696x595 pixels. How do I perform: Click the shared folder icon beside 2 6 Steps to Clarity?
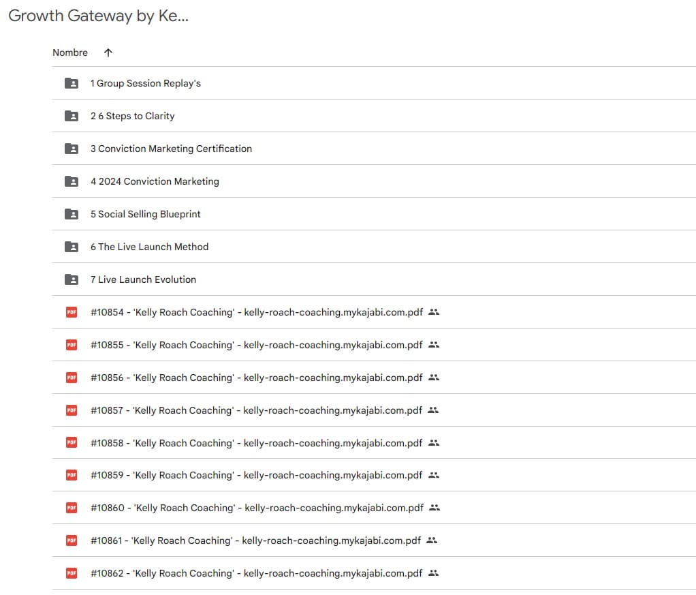click(x=72, y=116)
